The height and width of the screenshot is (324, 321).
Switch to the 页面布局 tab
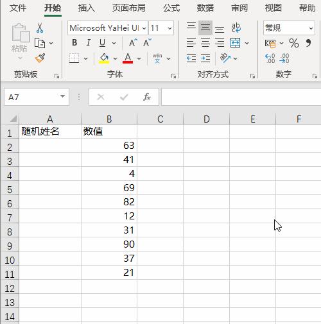pos(129,8)
